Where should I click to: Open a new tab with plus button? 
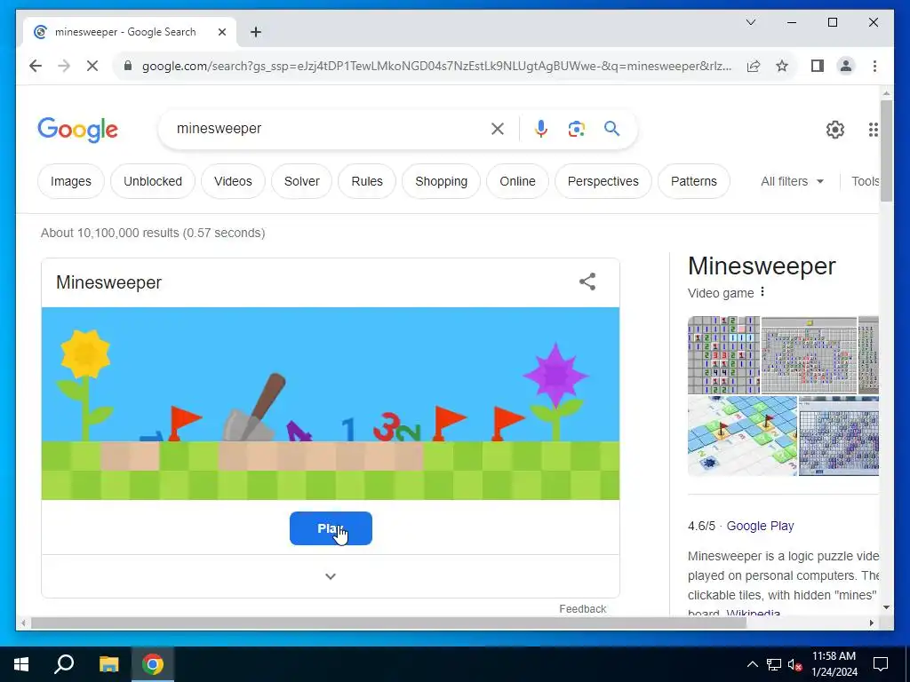(x=256, y=32)
